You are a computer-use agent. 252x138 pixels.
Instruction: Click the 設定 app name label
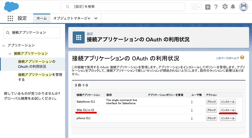[22, 18]
